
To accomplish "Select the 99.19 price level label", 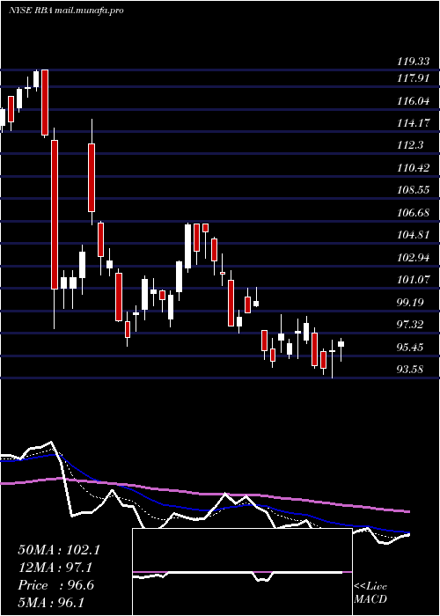I will tap(411, 303).
